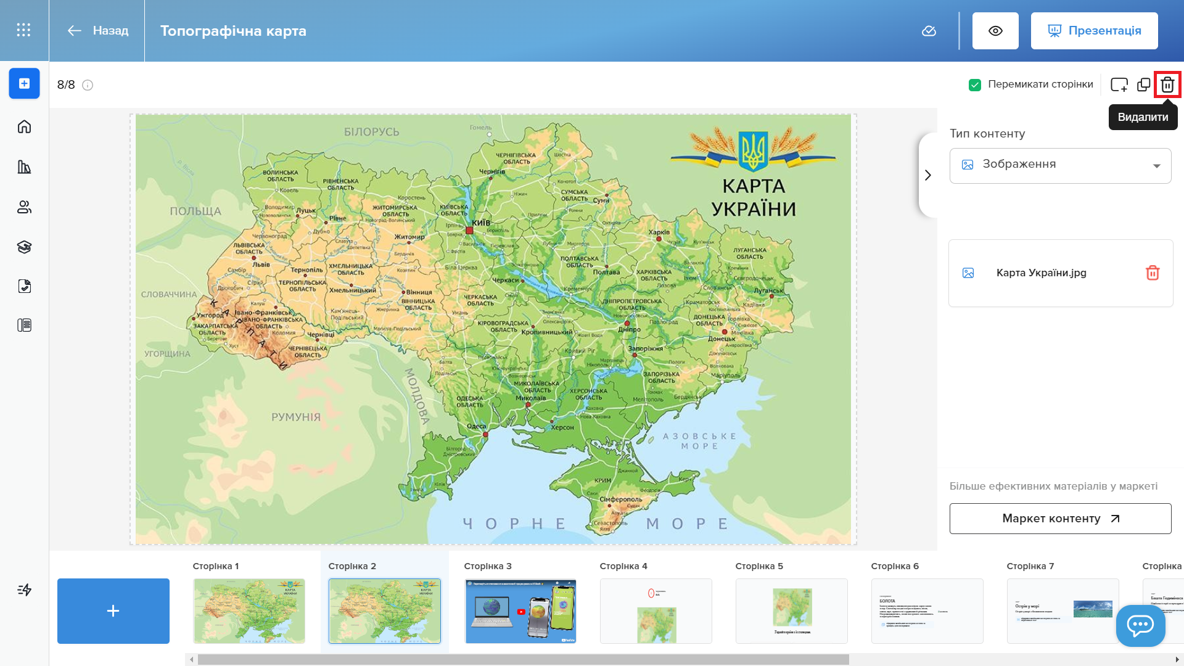1184x666 pixels.
Task: Select the Сторінка 6 thumbnail
Action: 927,611
